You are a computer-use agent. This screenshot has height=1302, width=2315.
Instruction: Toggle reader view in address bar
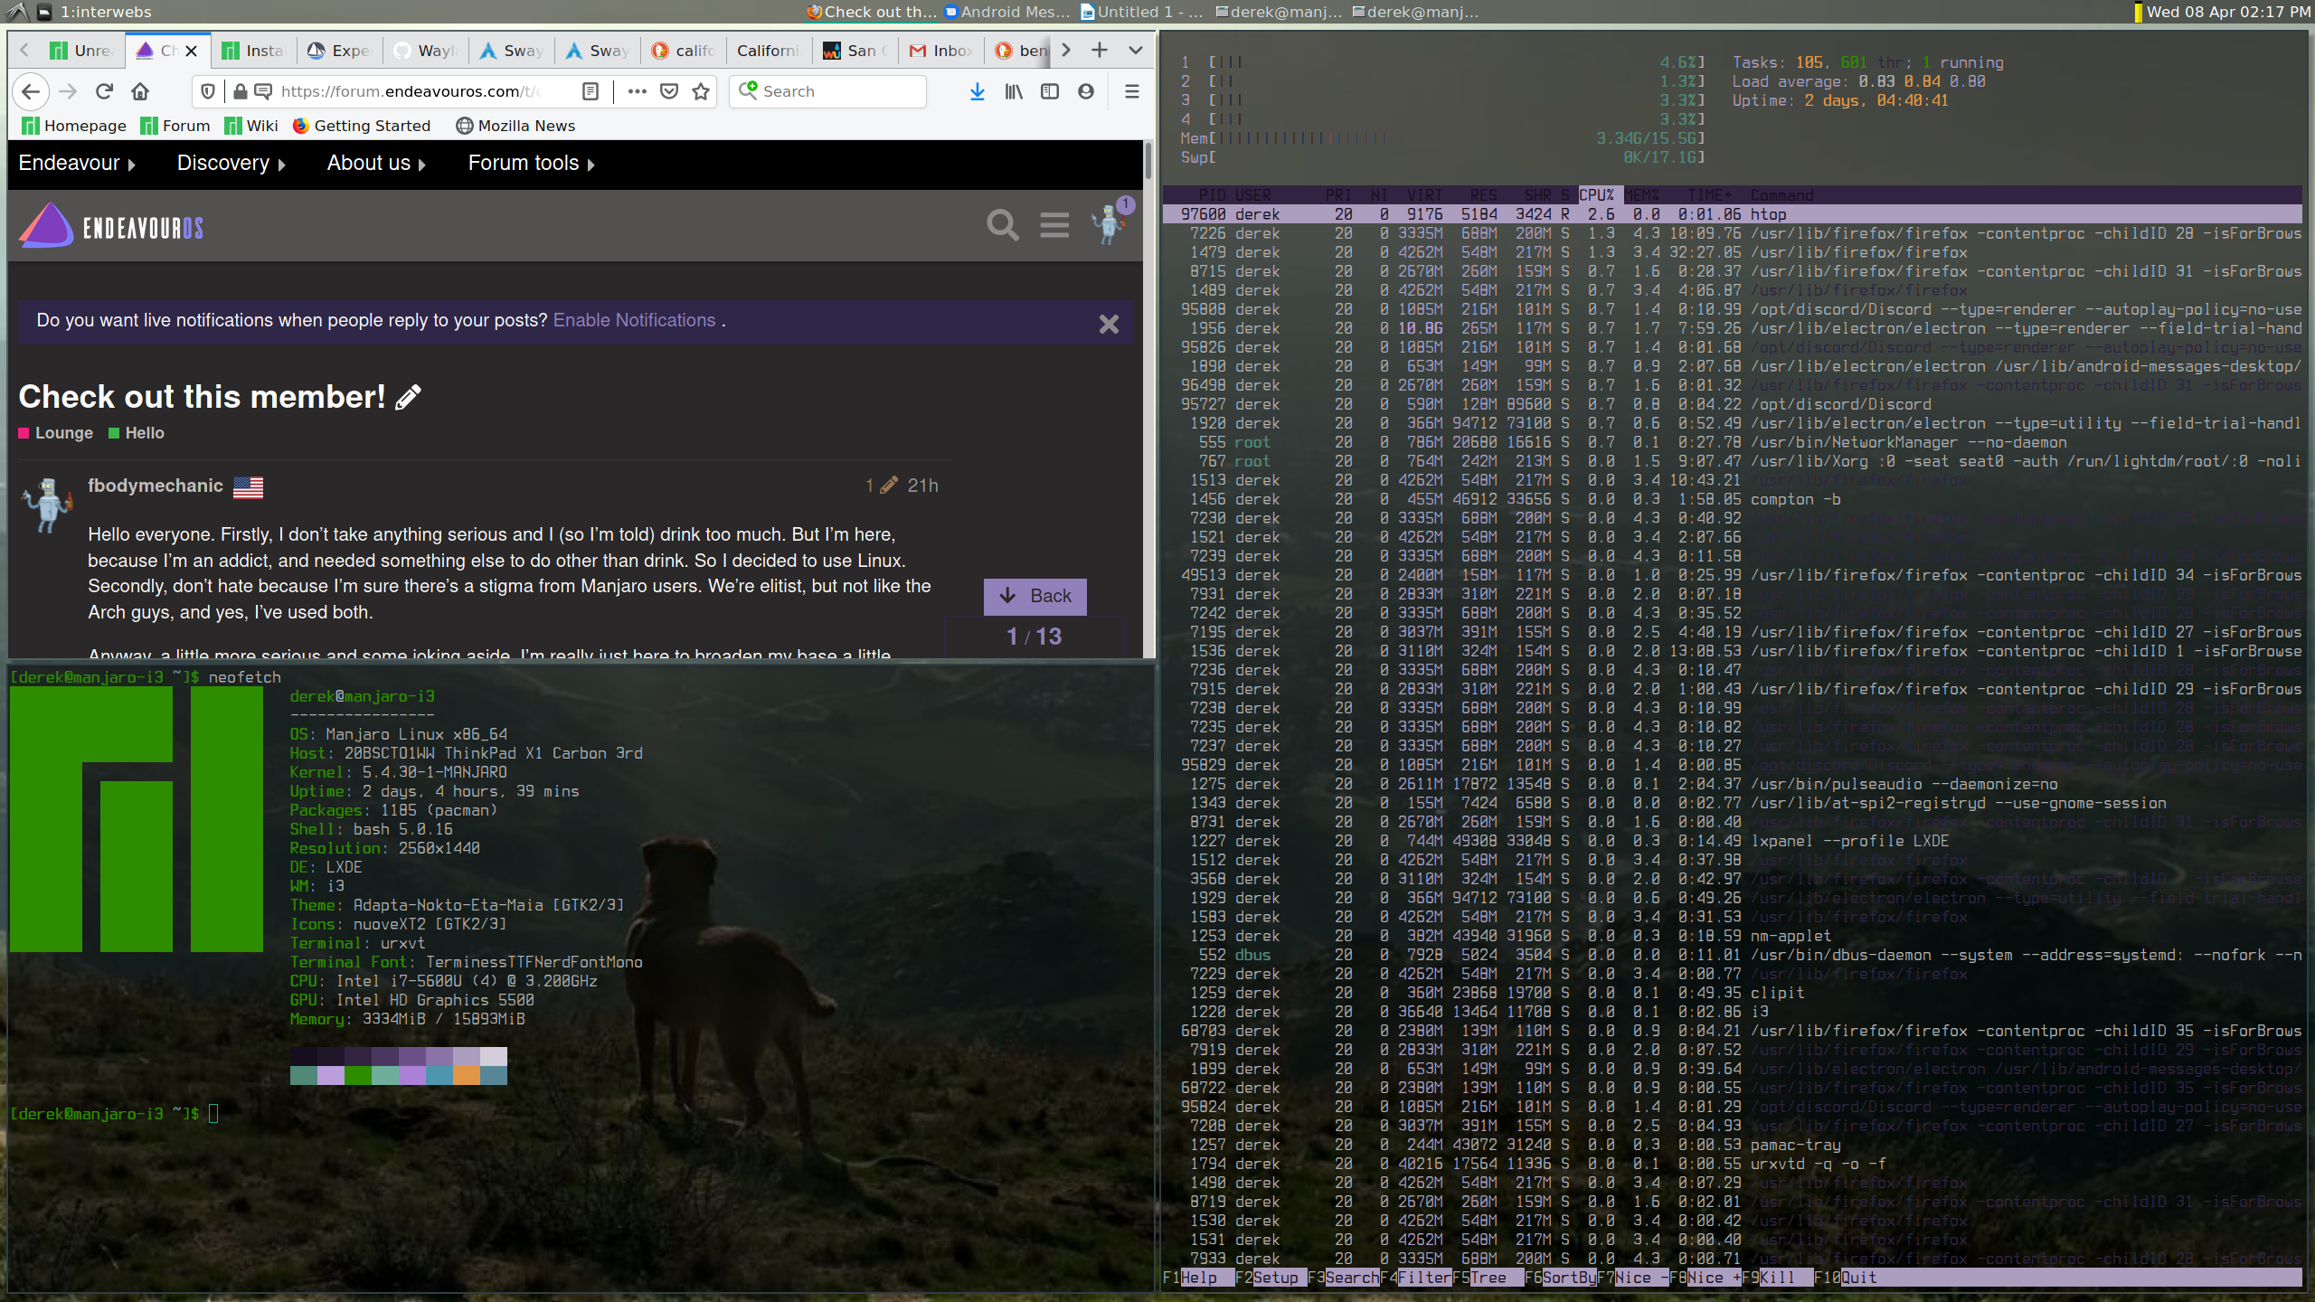[x=591, y=91]
